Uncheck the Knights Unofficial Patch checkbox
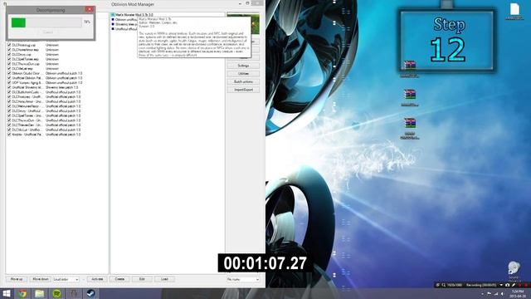Viewport: 531px width, 299px height. coord(9,135)
